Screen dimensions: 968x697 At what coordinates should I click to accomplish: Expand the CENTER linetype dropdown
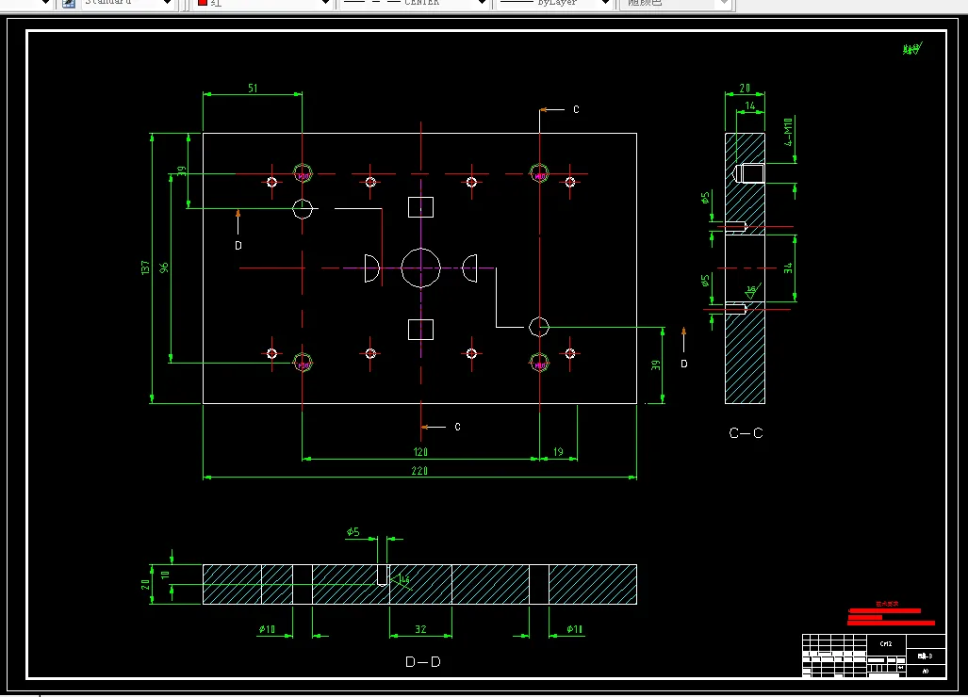coord(483,3)
